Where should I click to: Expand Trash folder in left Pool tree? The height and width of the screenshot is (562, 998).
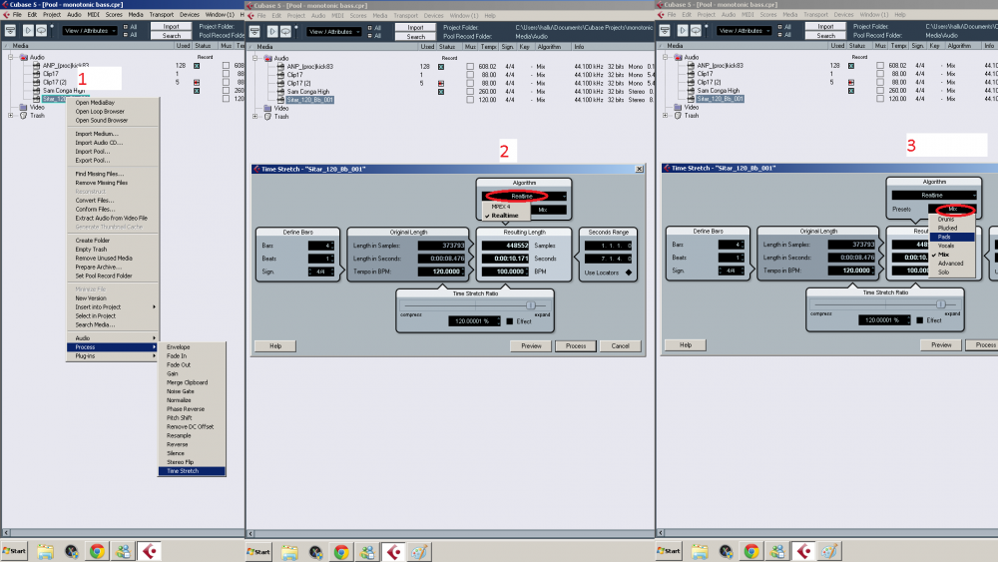pos(11,115)
